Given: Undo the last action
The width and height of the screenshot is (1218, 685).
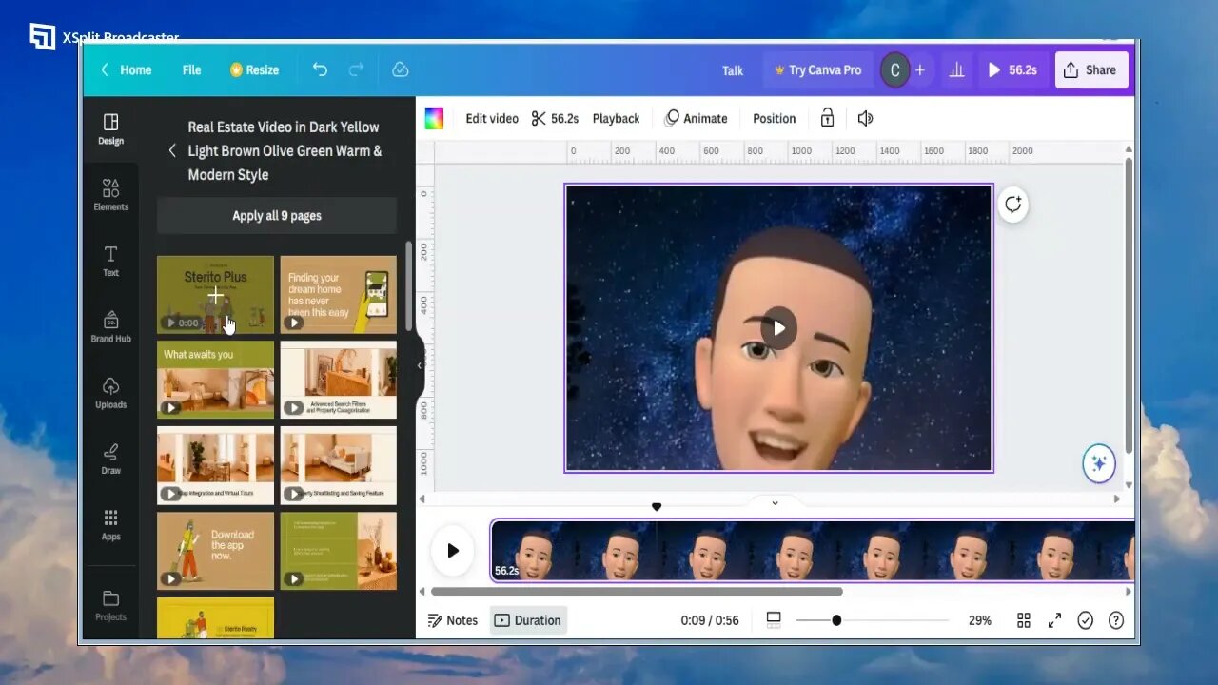Looking at the screenshot, I should click(x=320, y=69).
